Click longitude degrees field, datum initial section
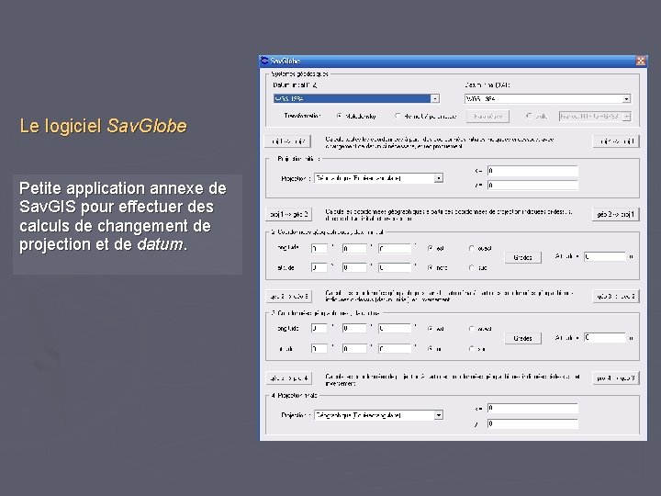Image resolution: width=661 pixels, height=496 pixels. point(319,248)
